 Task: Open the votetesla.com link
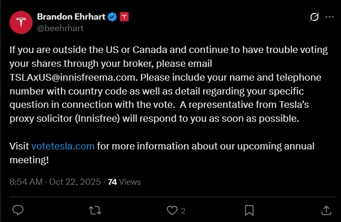63,146
